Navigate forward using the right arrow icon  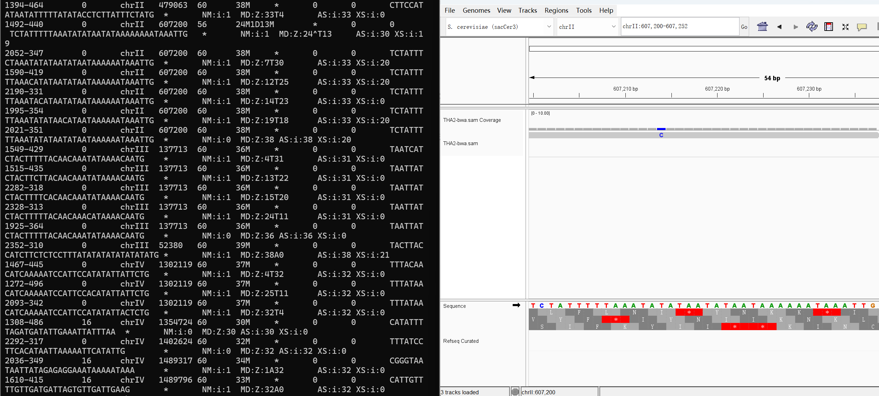pos(795,26)
